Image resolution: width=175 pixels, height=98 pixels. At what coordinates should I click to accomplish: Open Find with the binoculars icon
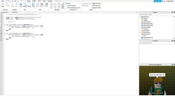tap(21, 4)
